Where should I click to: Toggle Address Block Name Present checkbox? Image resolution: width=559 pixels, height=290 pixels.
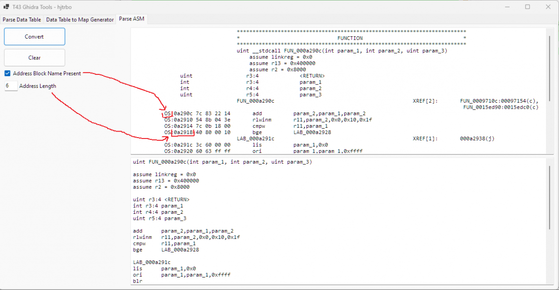click(x=7, y=73)
